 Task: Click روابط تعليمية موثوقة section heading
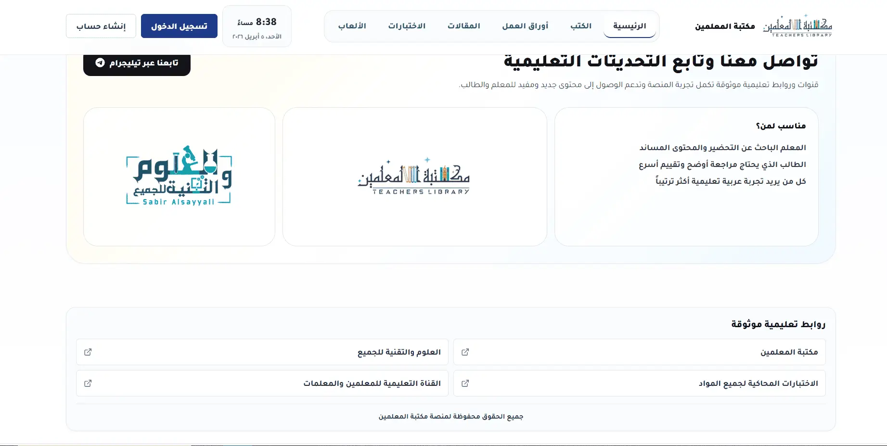point(778,324)
